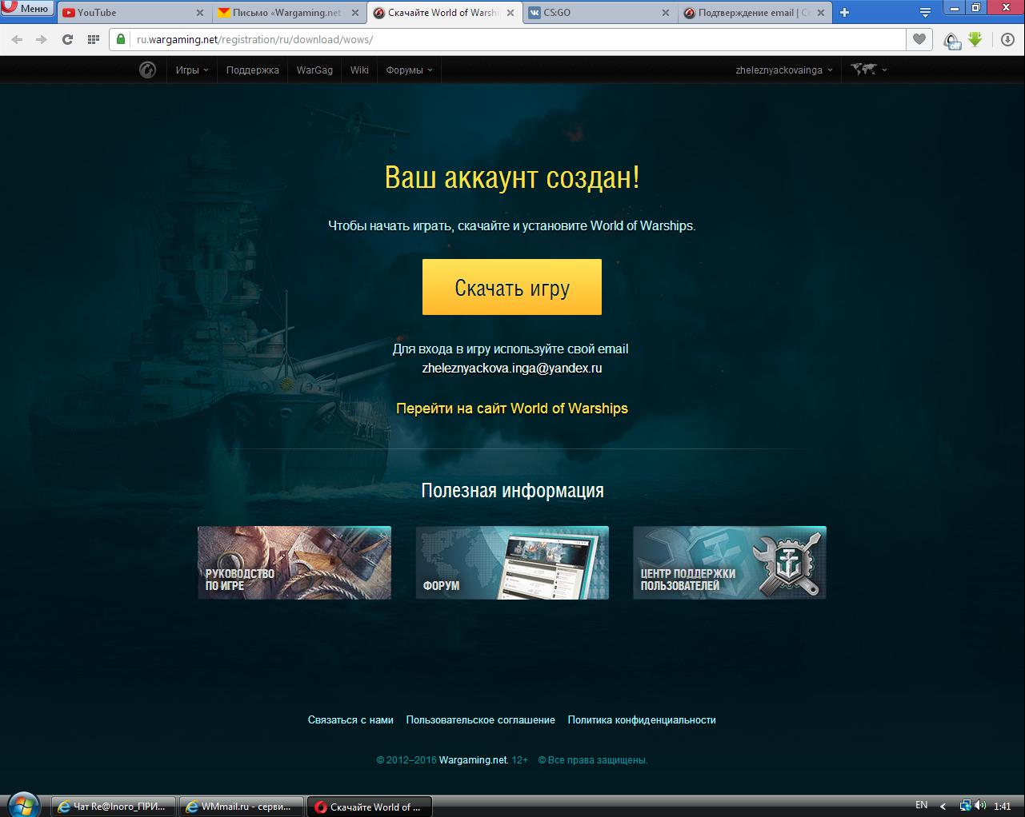Close the CS:GO tab
This screenshot has height=817, width=1025.
point(666,13)
